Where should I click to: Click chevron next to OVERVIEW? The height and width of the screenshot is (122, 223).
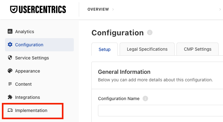point(113,9)
